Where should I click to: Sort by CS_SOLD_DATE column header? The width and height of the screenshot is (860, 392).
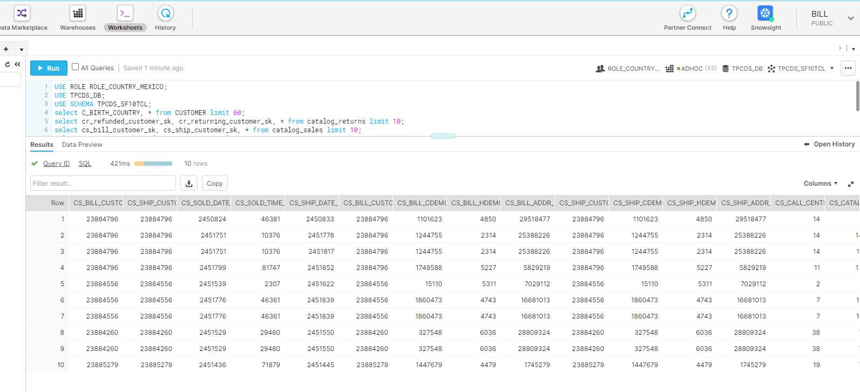point(204,203)
